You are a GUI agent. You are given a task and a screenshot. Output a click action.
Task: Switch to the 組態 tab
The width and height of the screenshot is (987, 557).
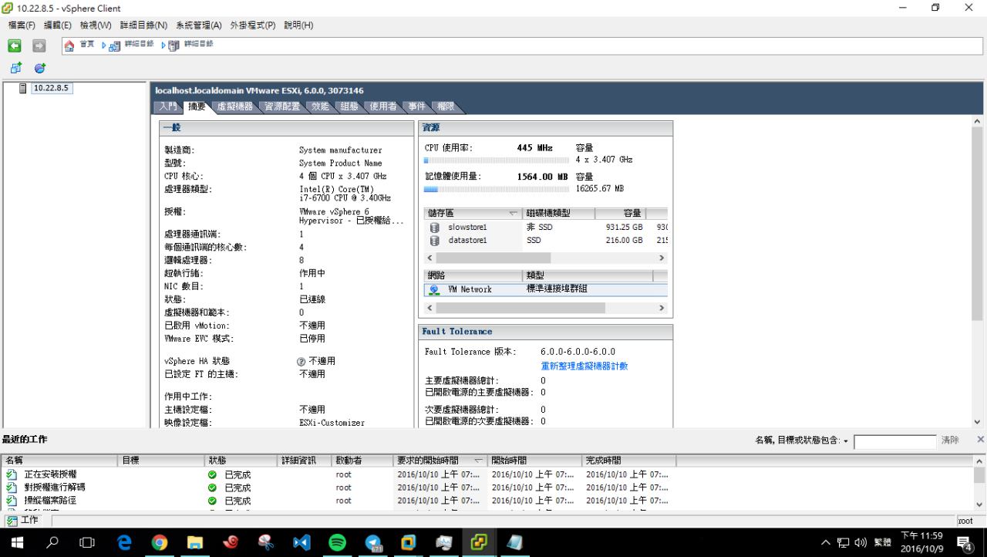(x=349, y=106)
